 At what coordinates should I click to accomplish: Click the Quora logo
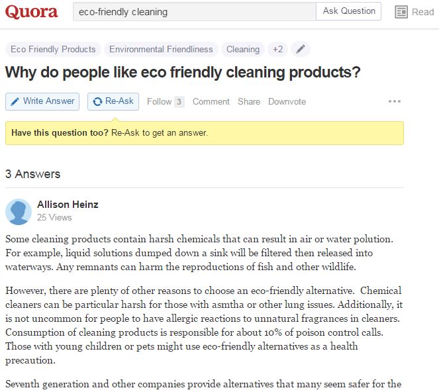31,12
